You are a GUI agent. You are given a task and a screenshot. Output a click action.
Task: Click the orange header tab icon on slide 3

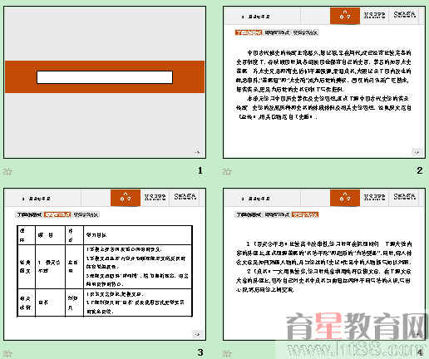[126, 198]
